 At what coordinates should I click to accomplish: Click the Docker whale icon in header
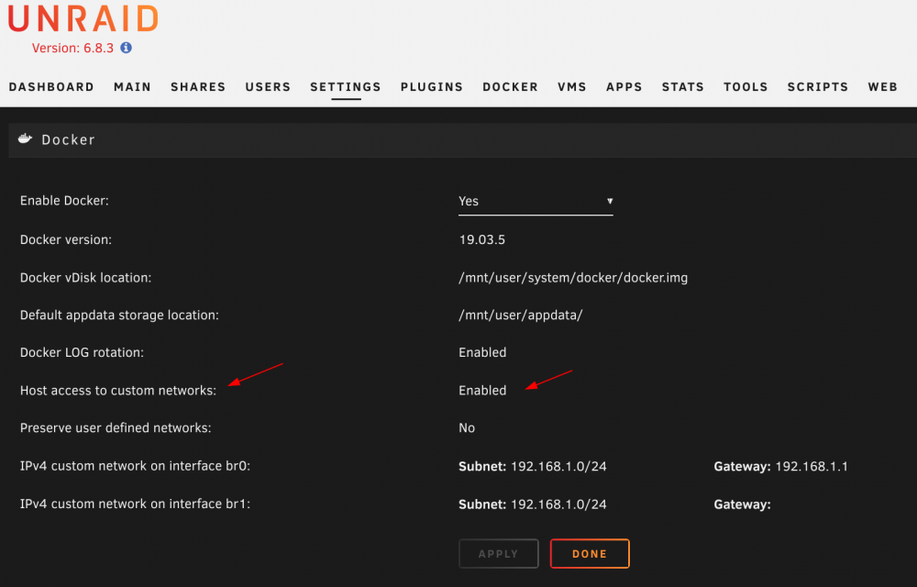25,139
